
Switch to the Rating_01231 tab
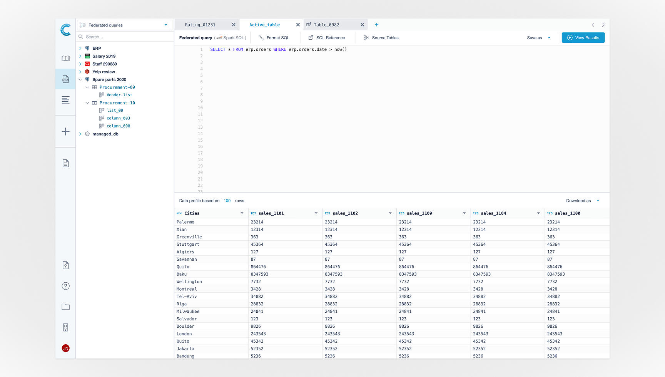pos(201,24)
